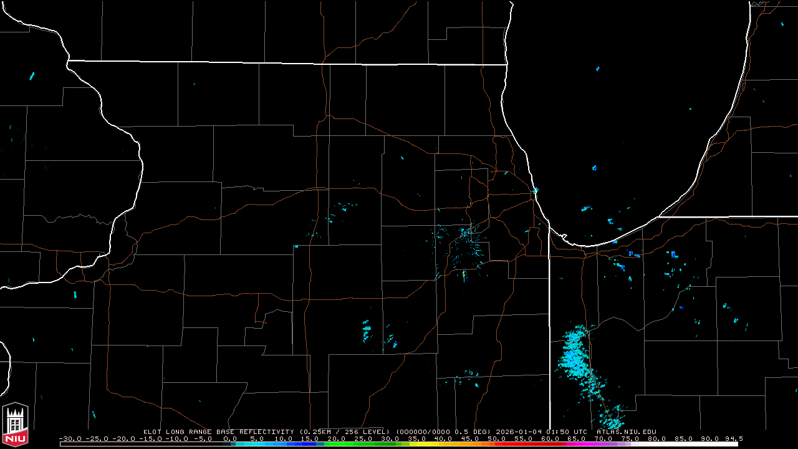The image size is (798, 449).
Task: Click the white Illinois-Wisconsin state border line
Action: pos(287,62)
